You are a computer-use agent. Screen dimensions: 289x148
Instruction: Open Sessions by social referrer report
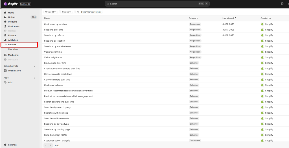[x=58, y=46]
